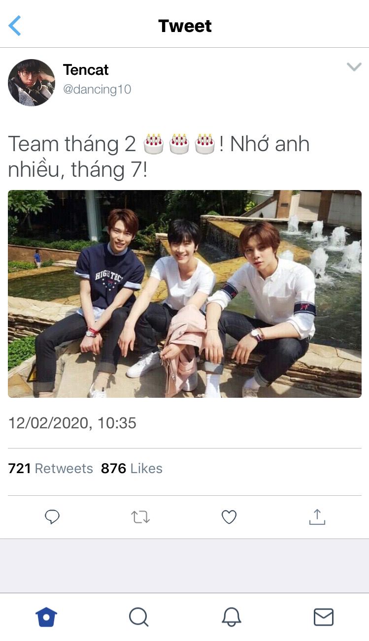Open Tencat's profile picture
The height and width of the screenshot is (641, 369).
pos(32,83)
